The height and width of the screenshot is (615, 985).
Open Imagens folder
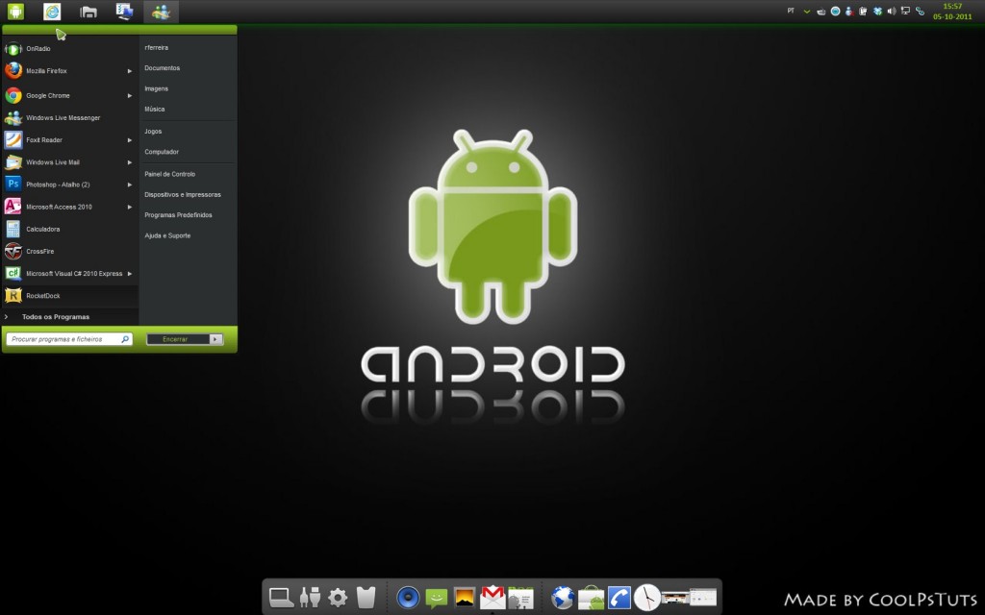[157, 88]
